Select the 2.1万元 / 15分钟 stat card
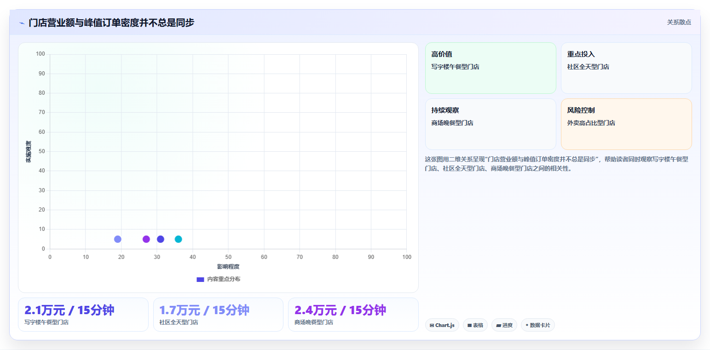Screen dimensions: 710x350 (x=83, y=315)
